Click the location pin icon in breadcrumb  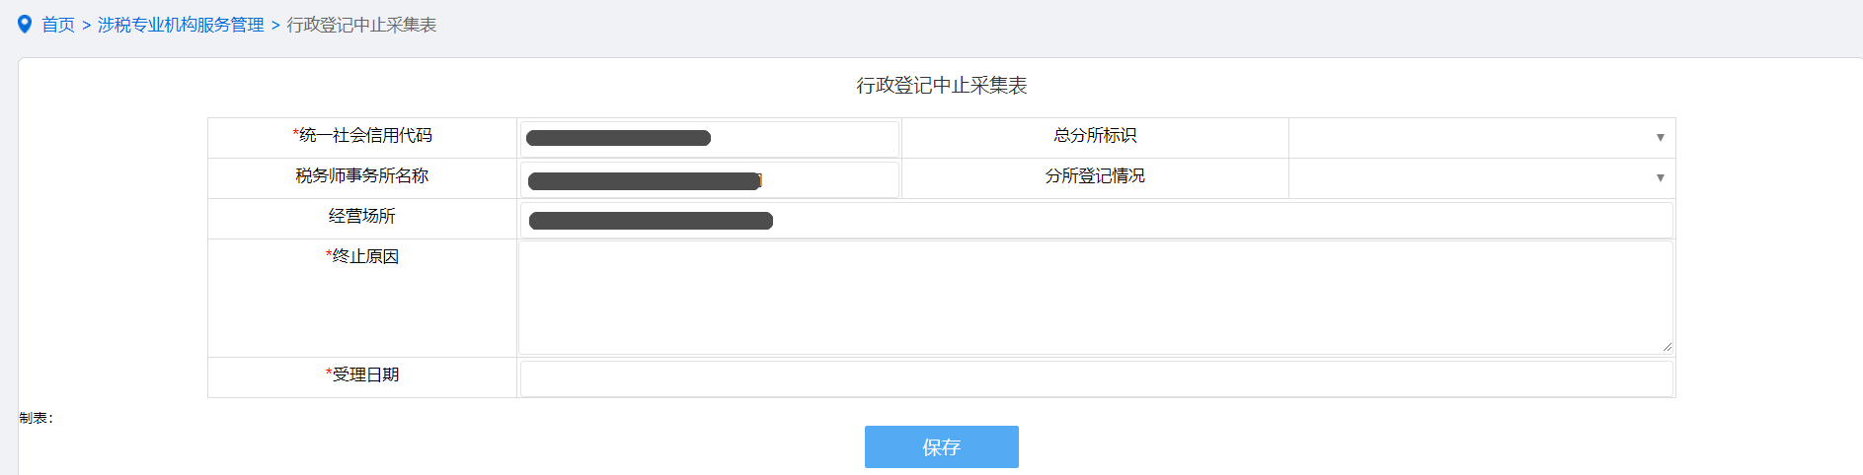coord(25,24)
